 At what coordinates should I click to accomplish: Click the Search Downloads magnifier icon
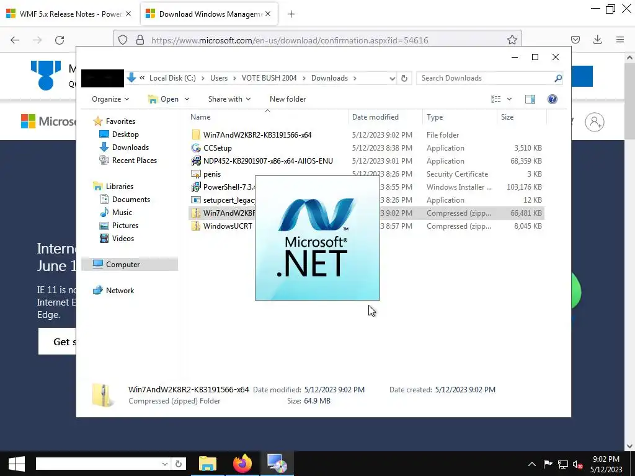pos(558,78)
